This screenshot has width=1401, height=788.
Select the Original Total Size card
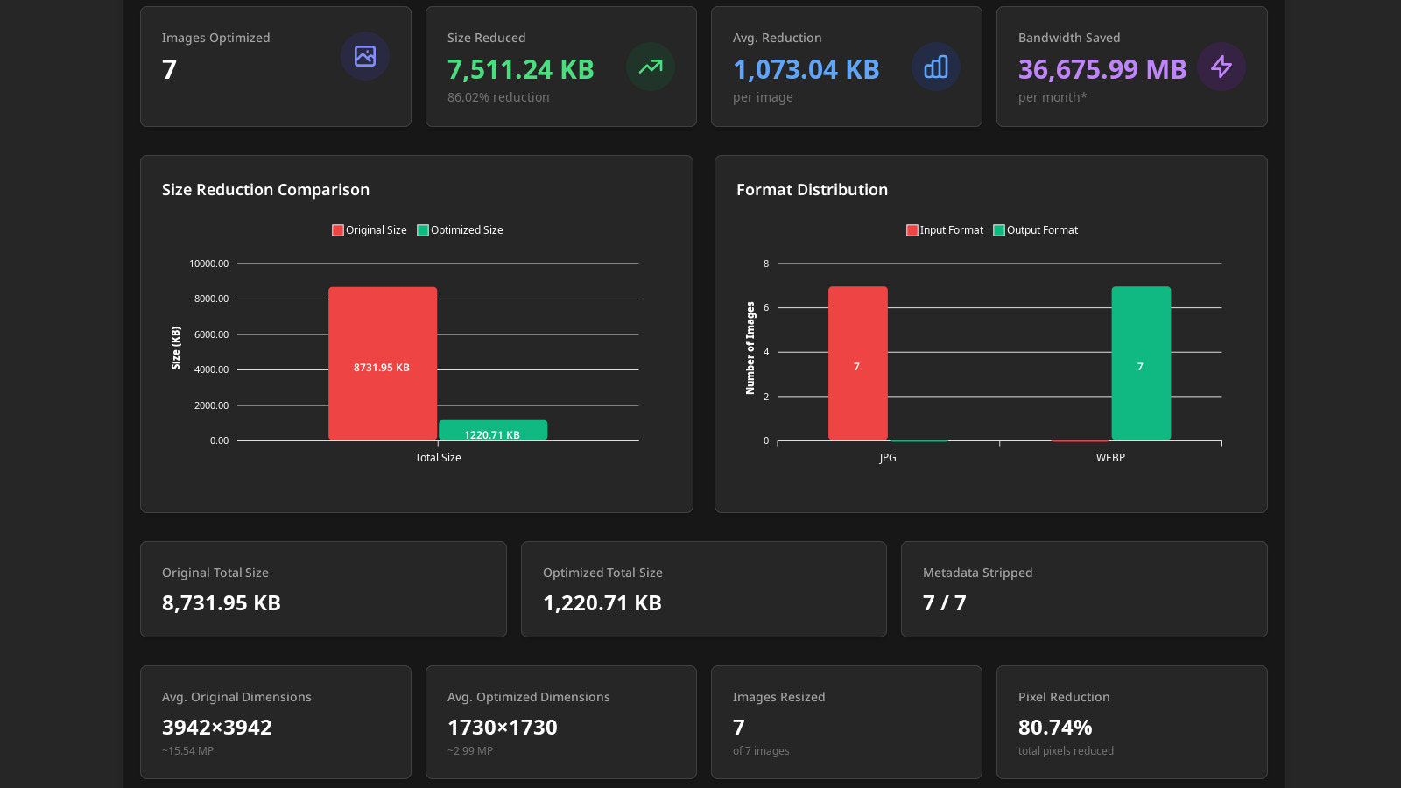click(323, 589)
